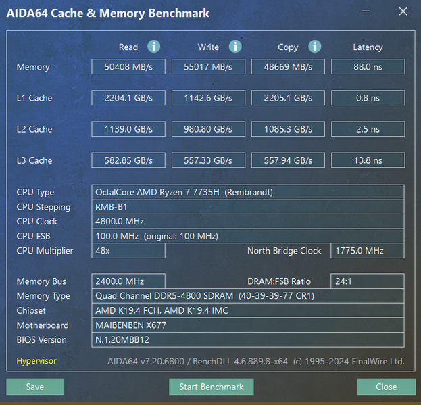Click the yellow Hypervisor label

click(36, 361)
